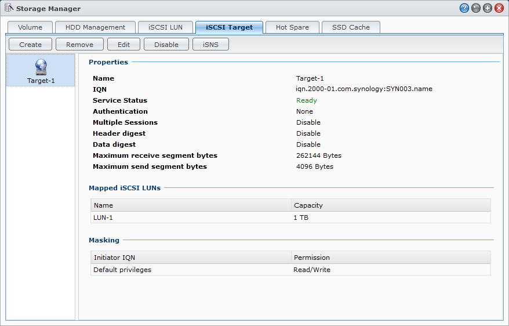Click the Storage Manager app icon
The height and width of the screenshot is (326, 509).
tap(9, 9)
